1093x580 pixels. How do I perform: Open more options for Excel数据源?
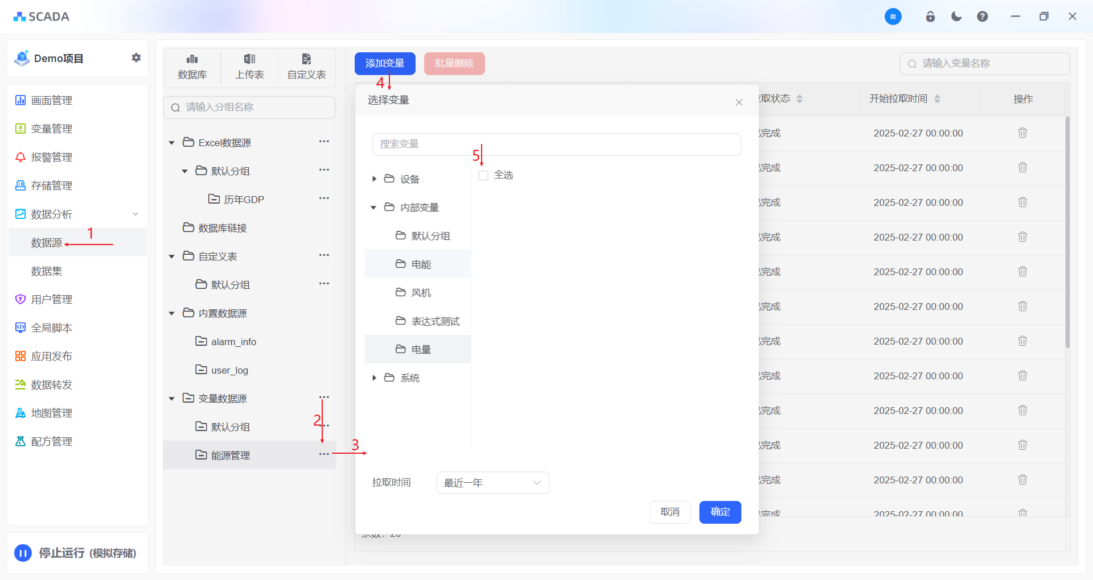[x=324, y=142]
